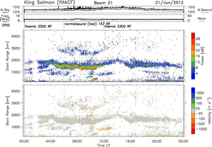
Task: Click the '3000' tick on the power panel axis
Action: point(15,48)
